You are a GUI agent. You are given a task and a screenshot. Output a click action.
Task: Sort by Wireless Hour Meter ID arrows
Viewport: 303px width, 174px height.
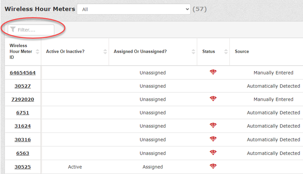click(x=37, y=52)
